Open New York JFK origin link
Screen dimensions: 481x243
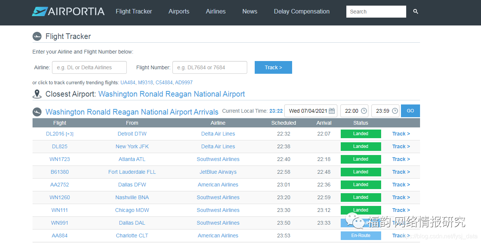132,146
